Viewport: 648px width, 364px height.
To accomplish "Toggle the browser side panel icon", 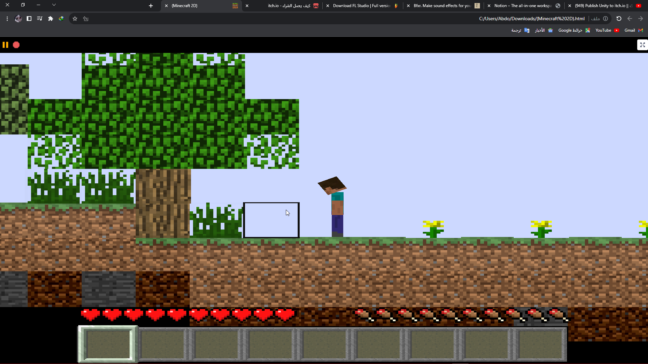I will pos(29,19).
